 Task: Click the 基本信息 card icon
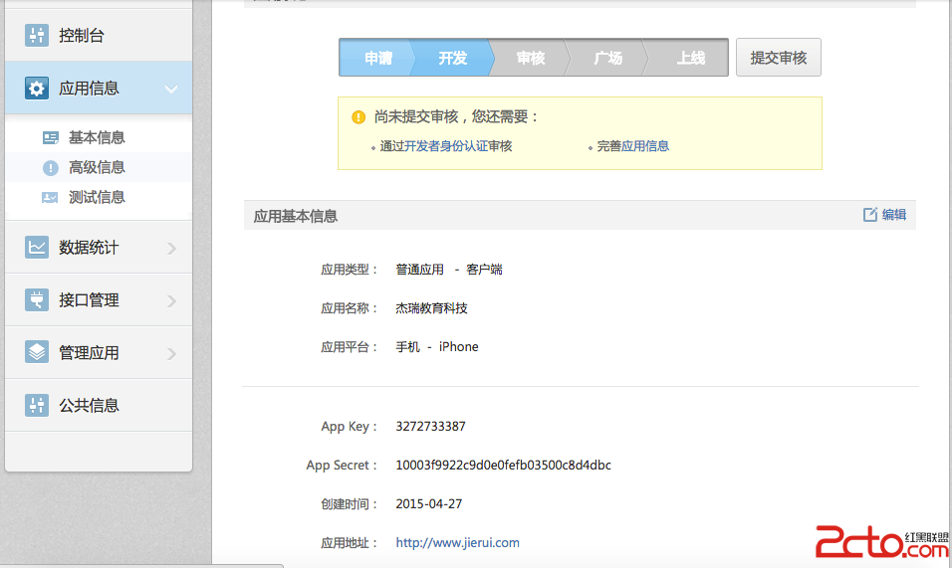coord(50,138)
